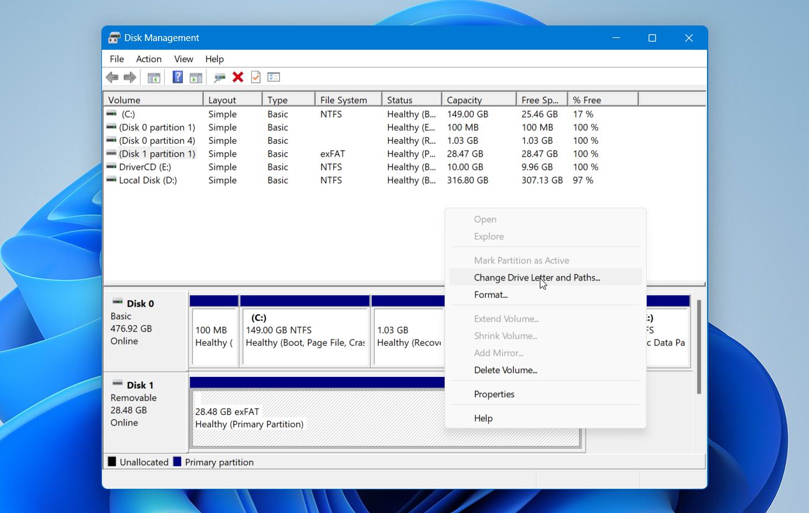Choose Change Drive Letter and Paths
809x513 pixels.
(545, 277)
